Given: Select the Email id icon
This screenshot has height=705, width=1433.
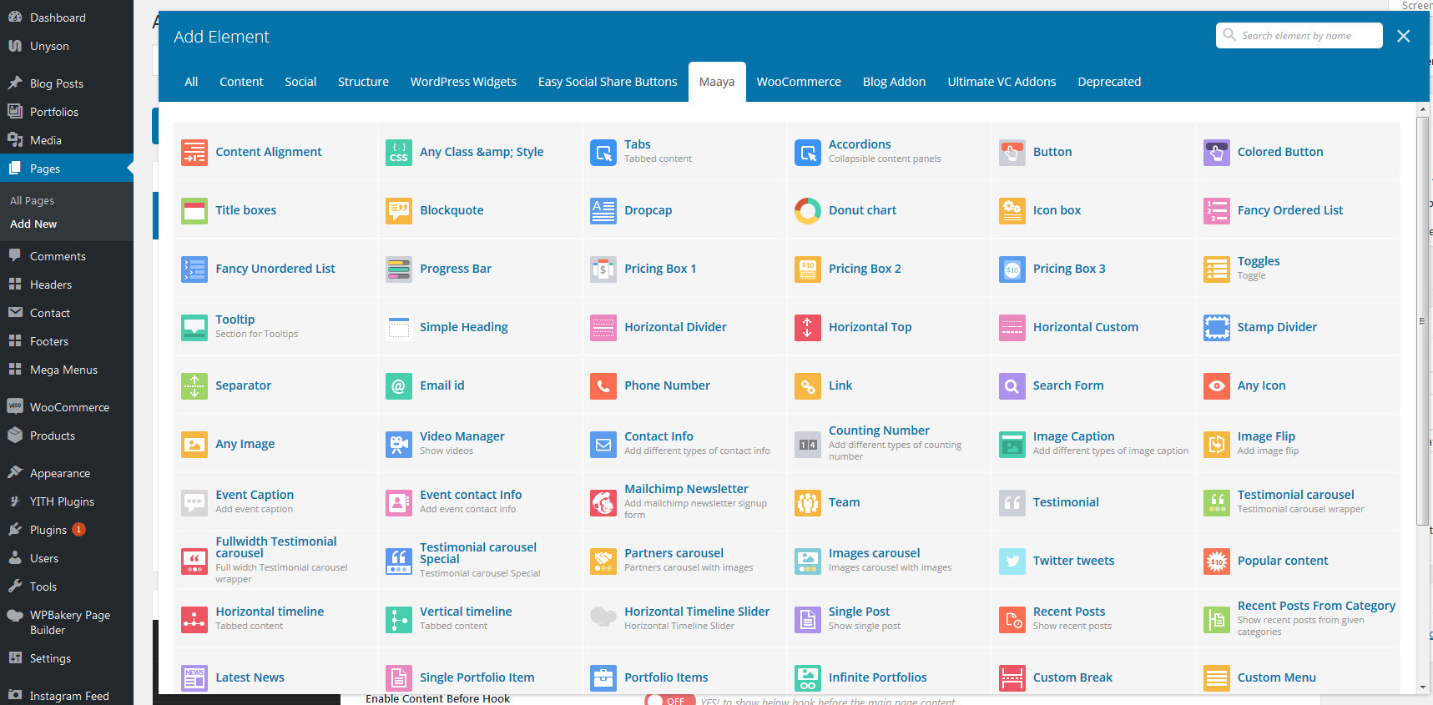Looking at the screenshot, I should pos(399,386).
